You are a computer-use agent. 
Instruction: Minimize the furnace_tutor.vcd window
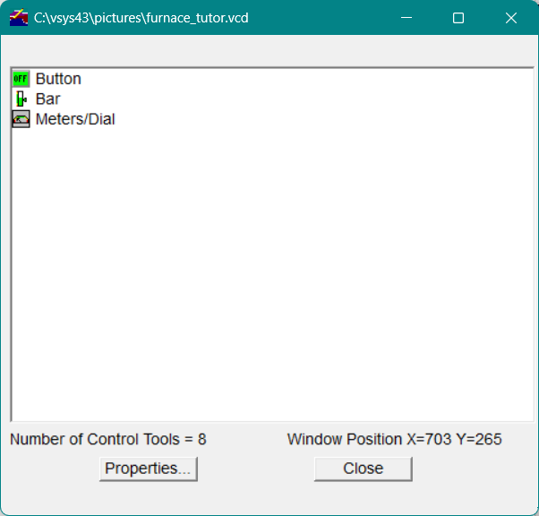pos(406,18)
